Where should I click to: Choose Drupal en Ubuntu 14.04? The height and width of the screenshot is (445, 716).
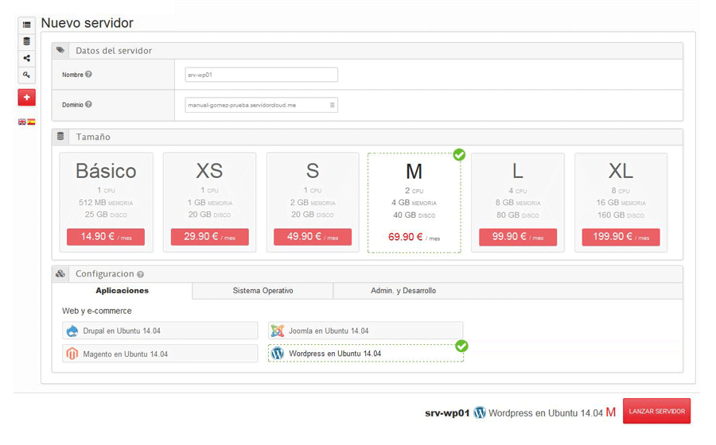pyautogui.click(x=160, y=331)
